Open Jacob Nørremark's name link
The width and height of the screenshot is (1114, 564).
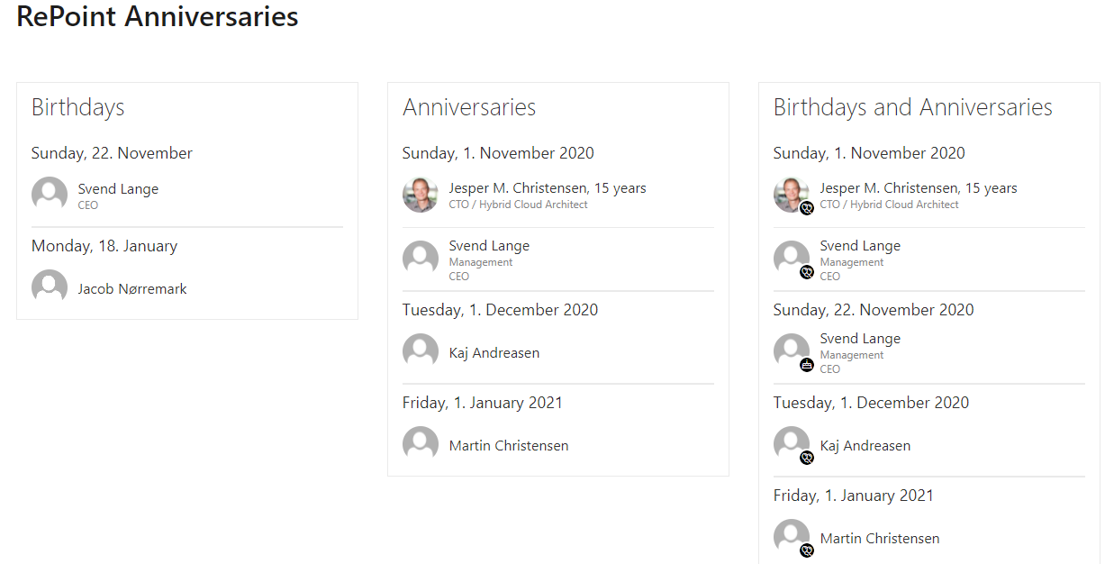132,289
